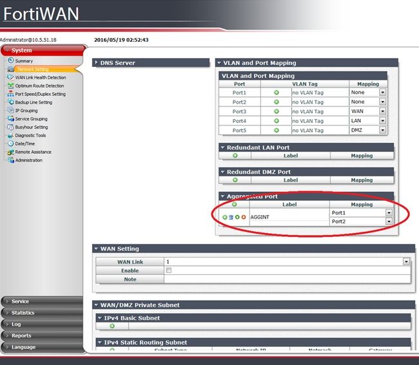This screenshot has height=365, width=419.
Task: Click Port3 VLAN Tag input field
Action: 320,111
